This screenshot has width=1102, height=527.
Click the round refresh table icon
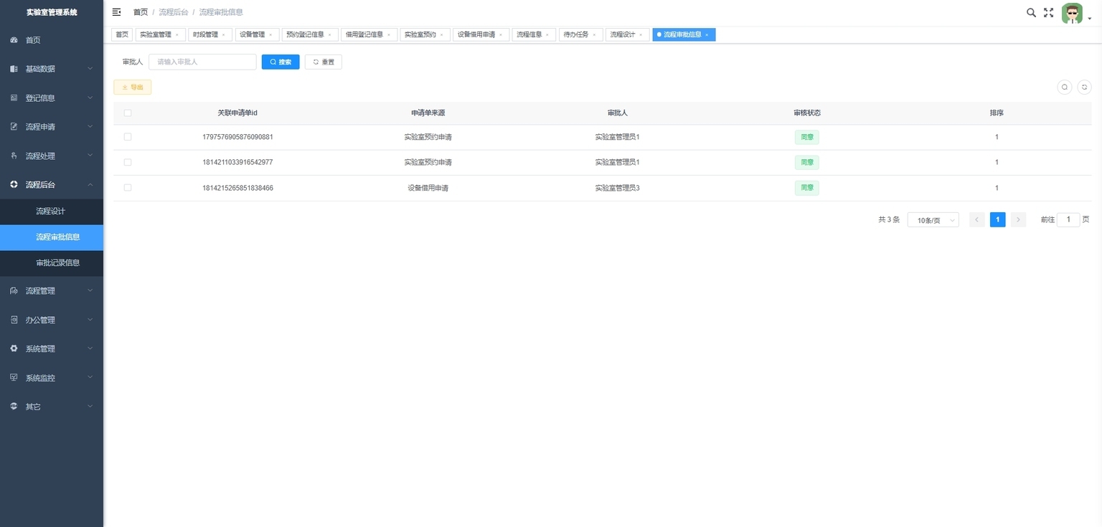[x=1085, y=87]
